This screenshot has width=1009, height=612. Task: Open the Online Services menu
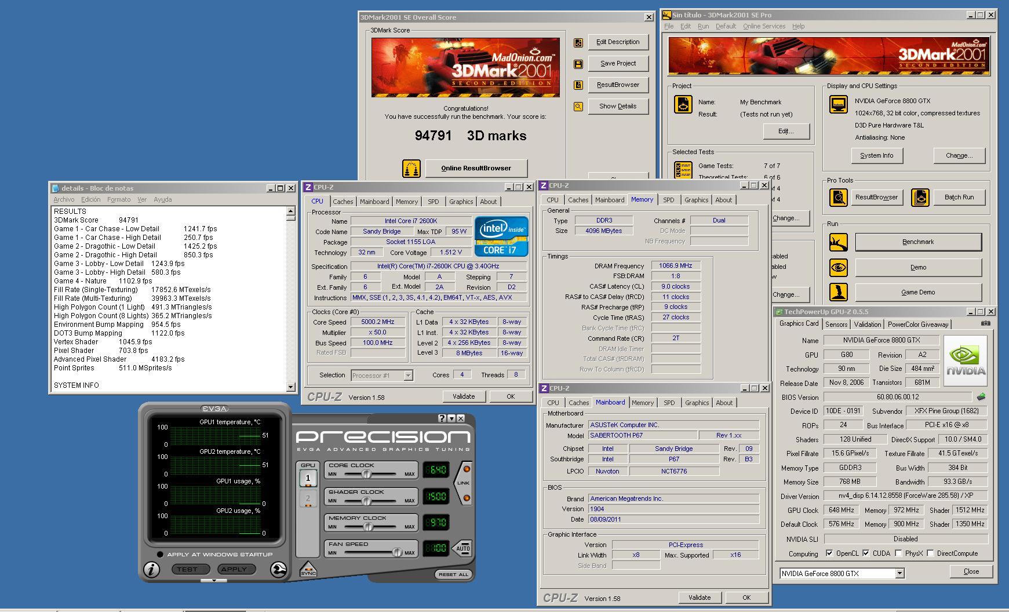[764, 26]
